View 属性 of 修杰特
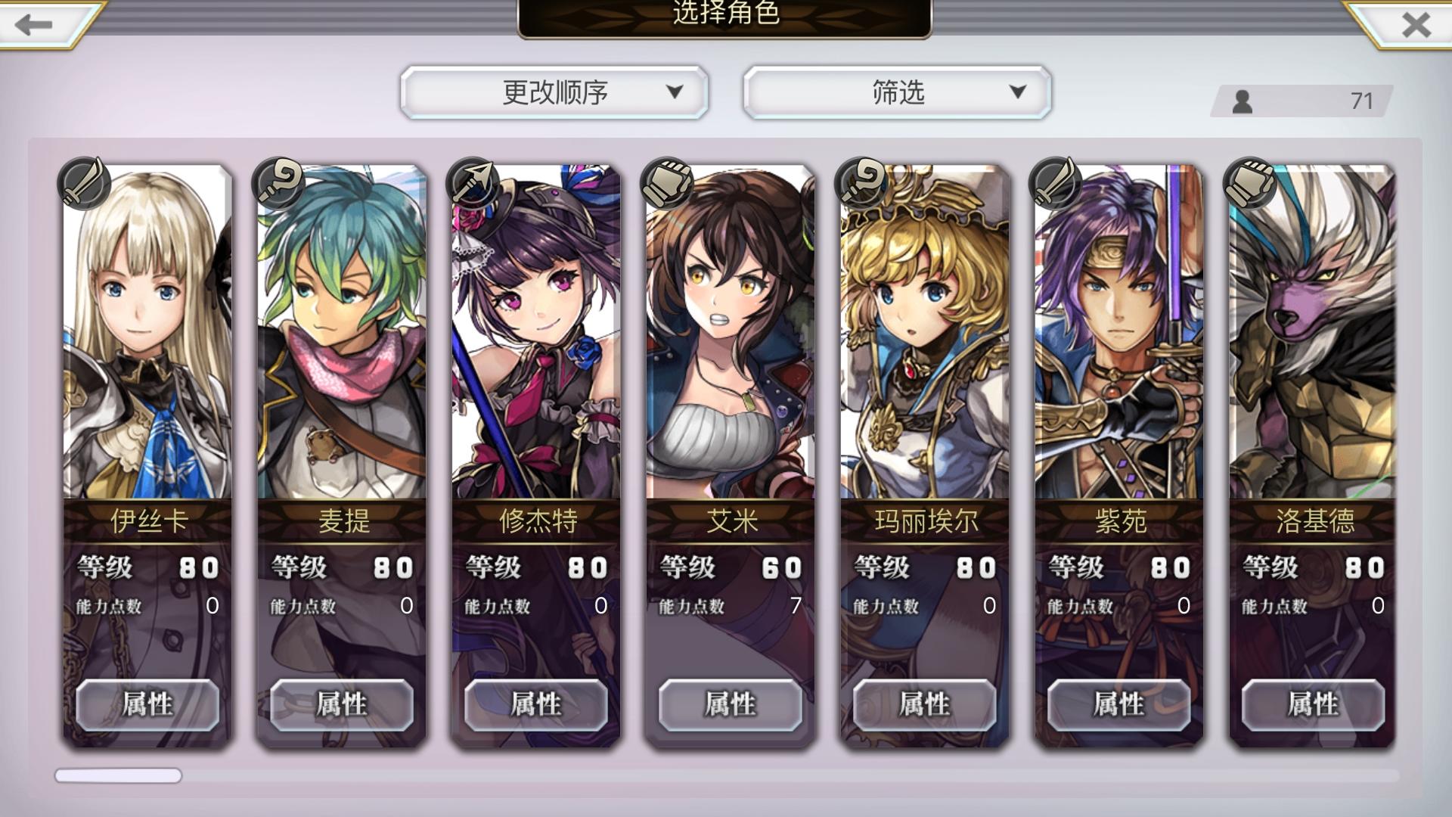This screenshot has width=1452, height=817. pos(536,704)
